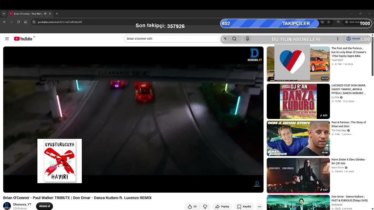Viewport: 374px width, 210px height.
Task: Open the Danza Kuduro DJ R'AN thumbnail
Action: (x=298, y=101)
